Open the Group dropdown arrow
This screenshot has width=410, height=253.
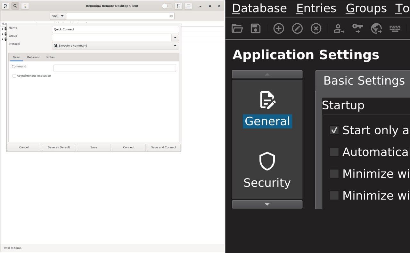point(175,37)
